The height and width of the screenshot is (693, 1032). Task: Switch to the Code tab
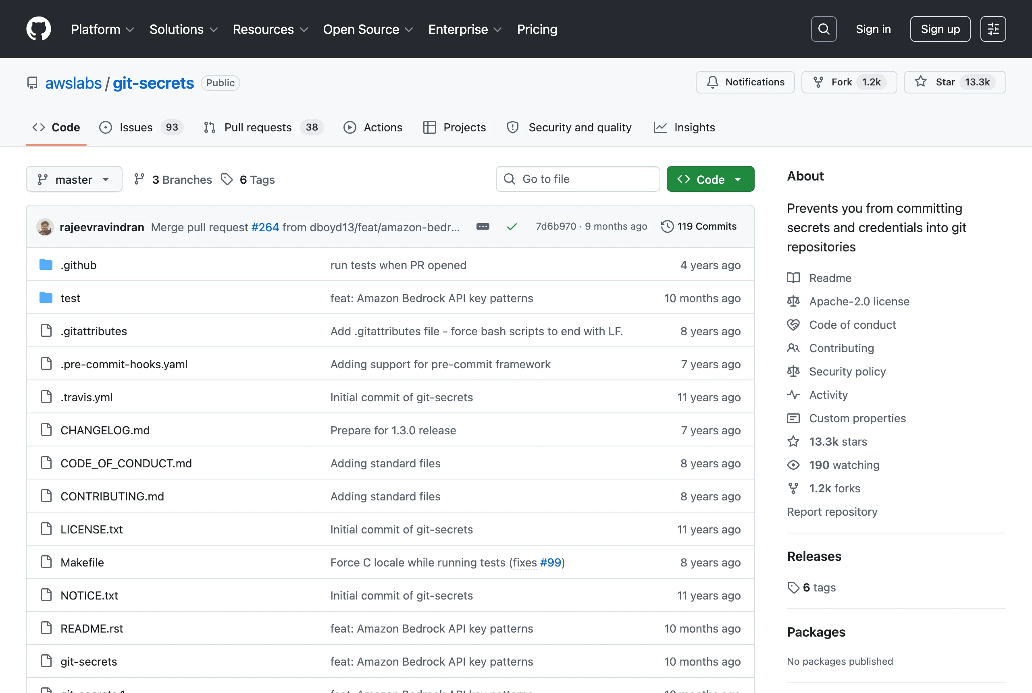56,127
